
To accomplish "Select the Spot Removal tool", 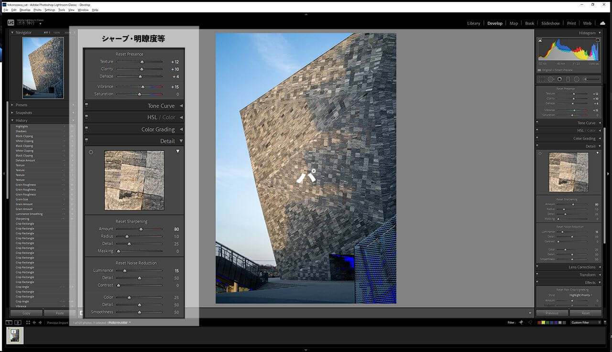I will [x=551, y=79].
